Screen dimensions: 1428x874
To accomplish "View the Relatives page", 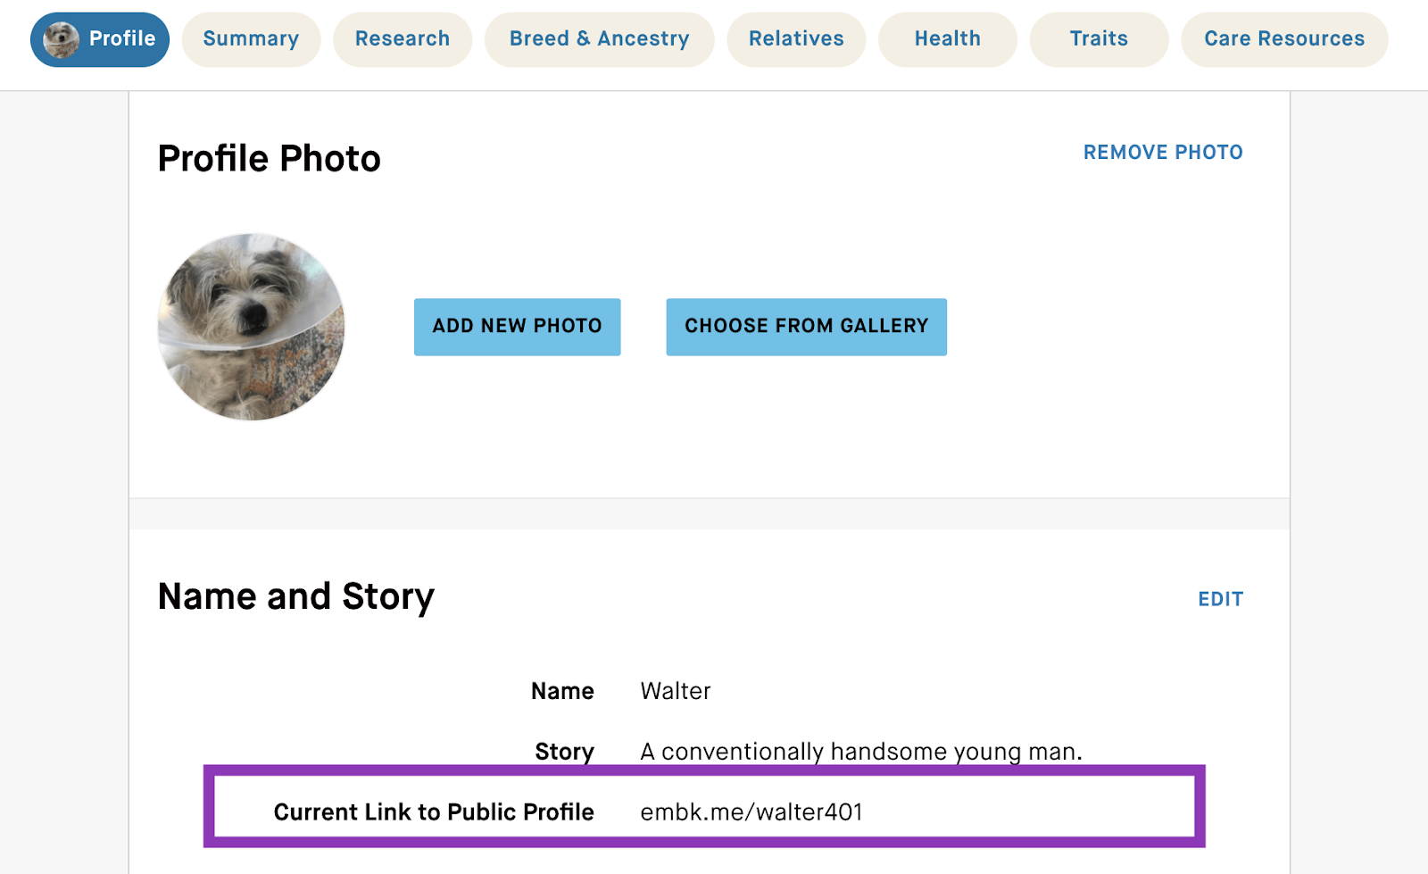I will click(795, 38).
